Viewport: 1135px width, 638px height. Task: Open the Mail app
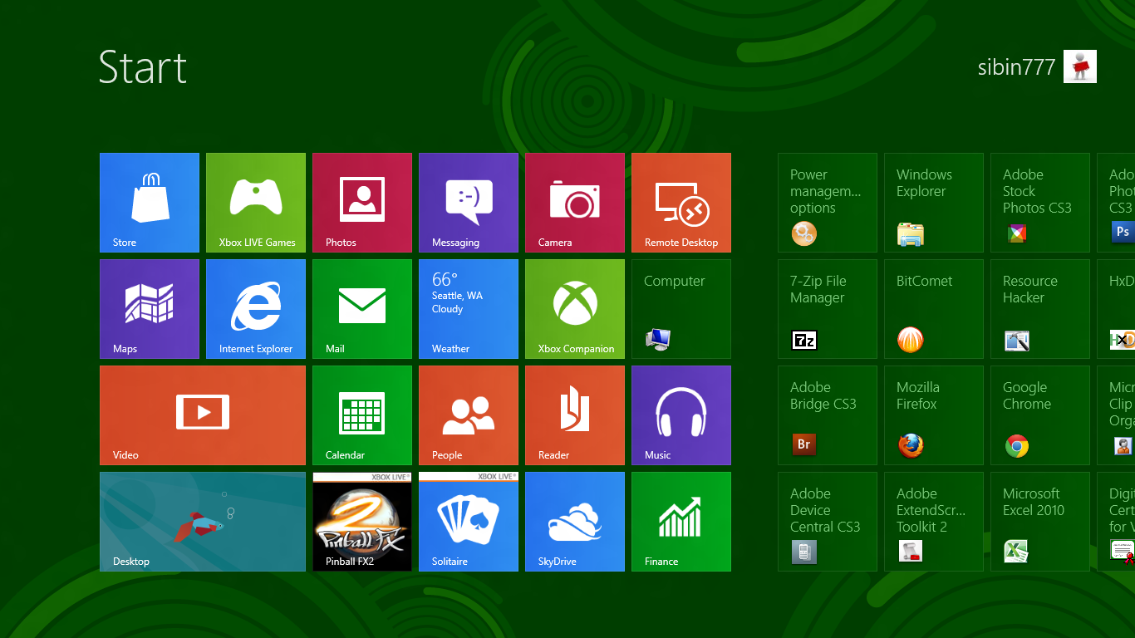pyautogui.click(x=361, y=308)
